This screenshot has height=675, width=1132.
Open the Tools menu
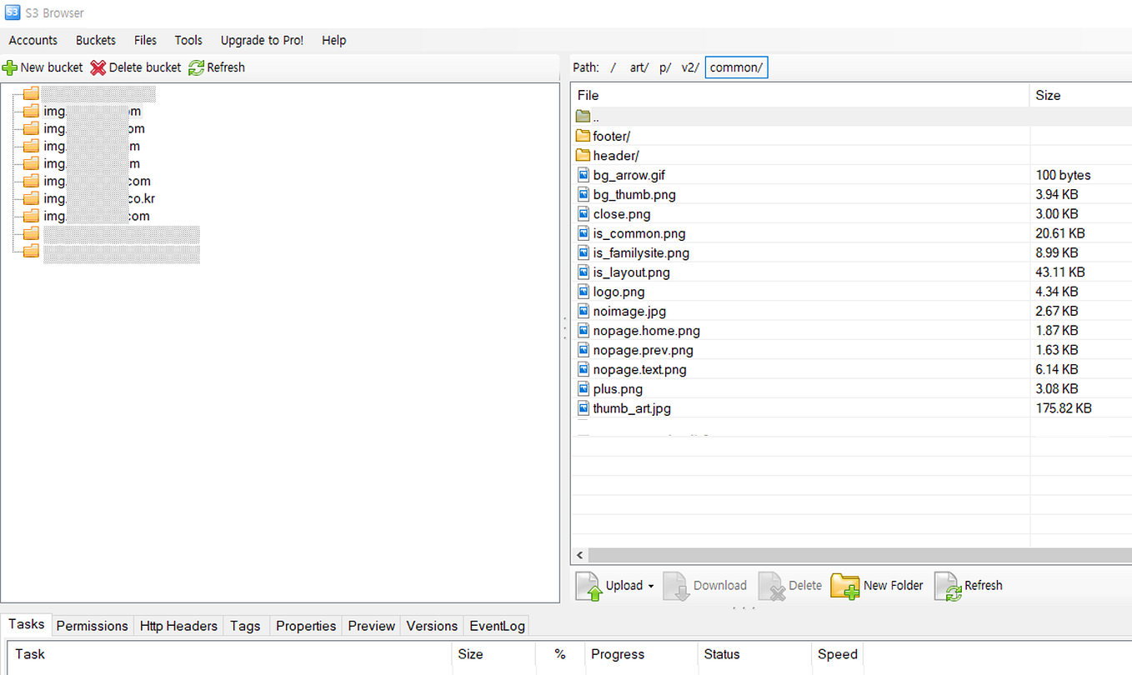point(188,40)
